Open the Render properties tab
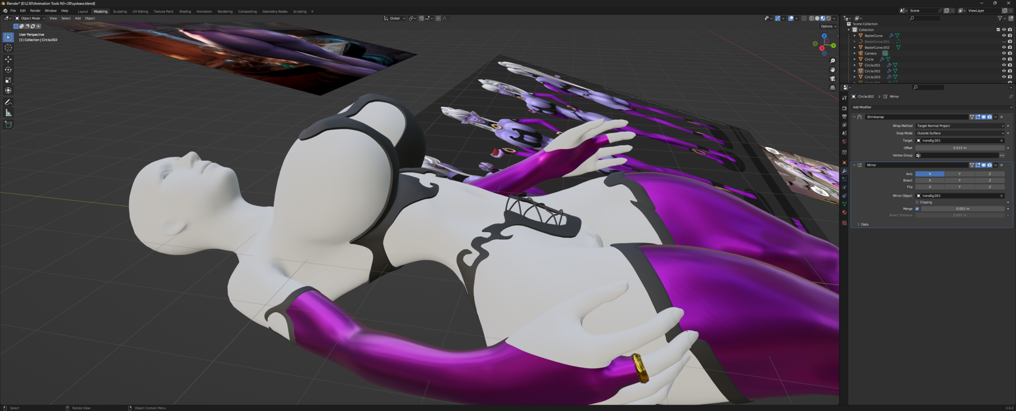Image resolution: width=1016 pixels, height=411 pixels. 844,108
